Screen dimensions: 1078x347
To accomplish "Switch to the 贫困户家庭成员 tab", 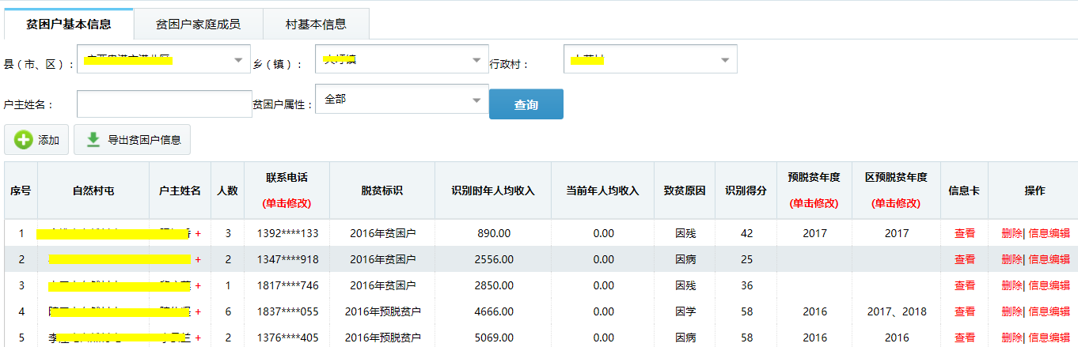I will 198,24.
